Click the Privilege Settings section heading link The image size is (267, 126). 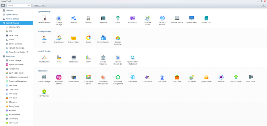pyautogui.click(x=44, y=31)
